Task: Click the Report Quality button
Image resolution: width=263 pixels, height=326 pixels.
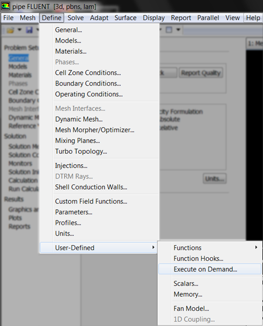Action: [x=201, y=73]
